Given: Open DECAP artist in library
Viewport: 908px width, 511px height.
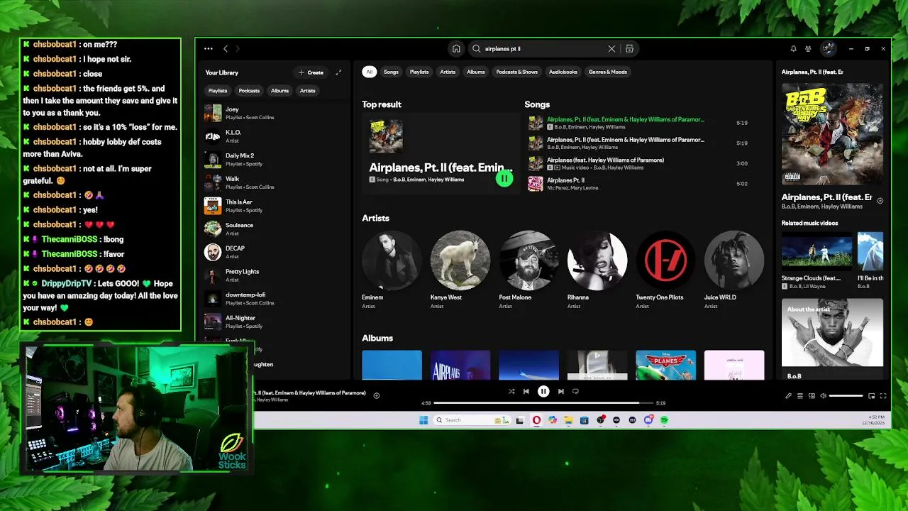Looking at the screenshot, I should 273,252.
